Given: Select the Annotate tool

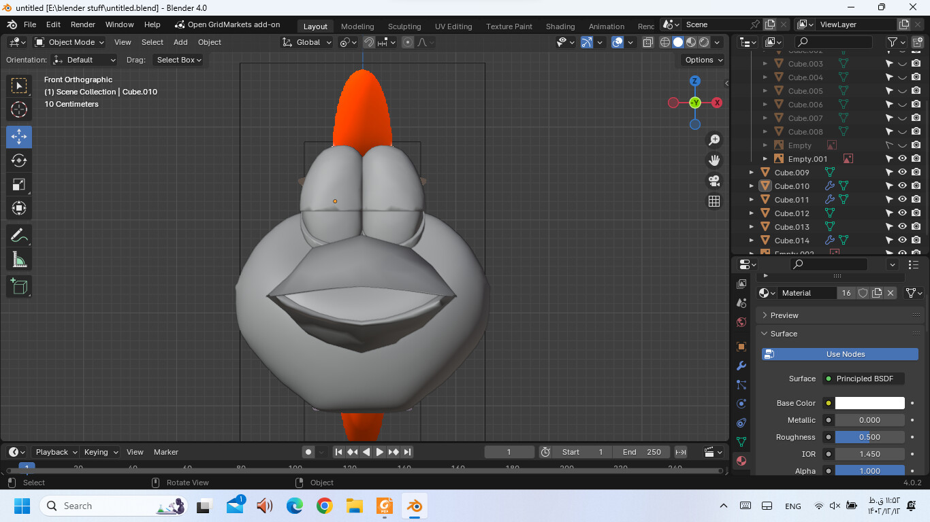Looking at the screenshot, I should coord(19,235).
